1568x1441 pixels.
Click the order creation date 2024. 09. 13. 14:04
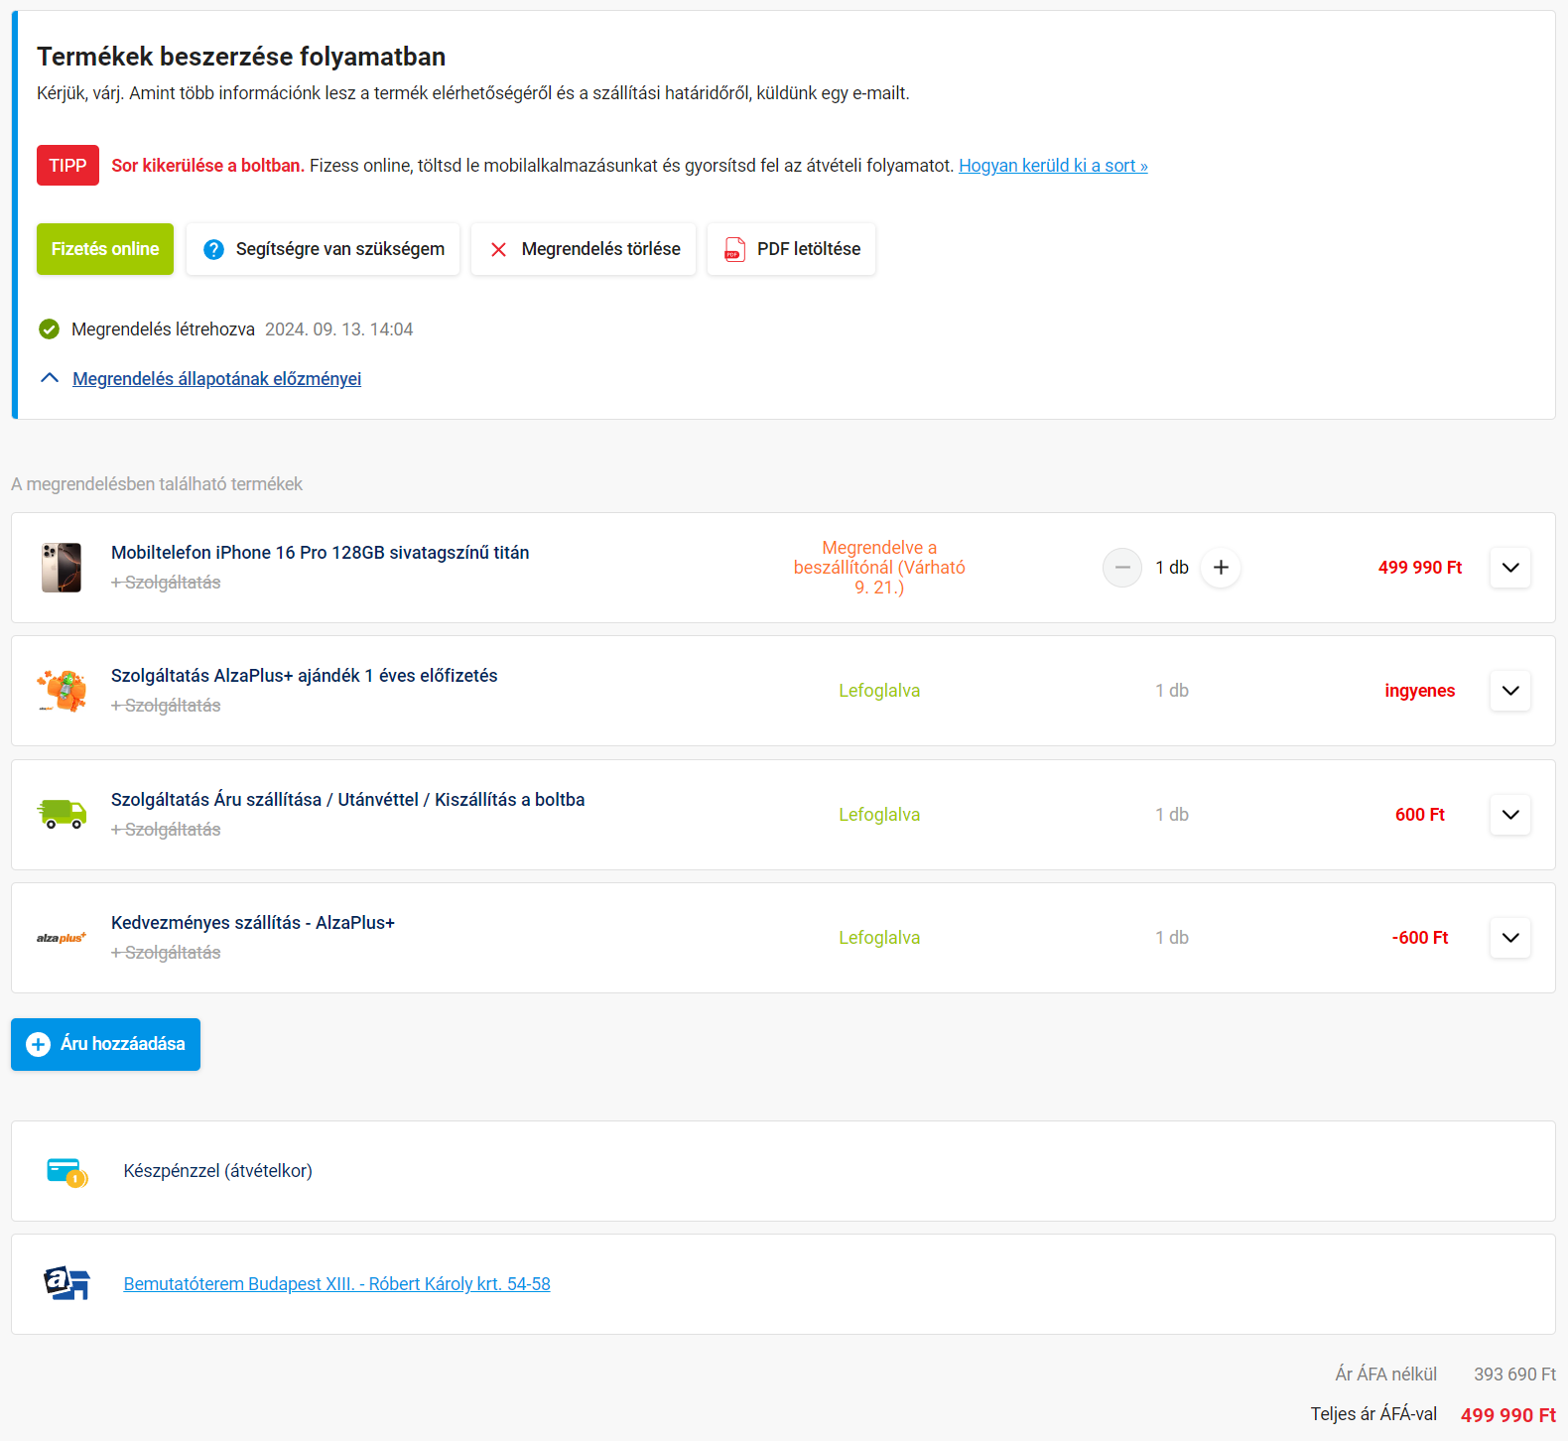338,329
